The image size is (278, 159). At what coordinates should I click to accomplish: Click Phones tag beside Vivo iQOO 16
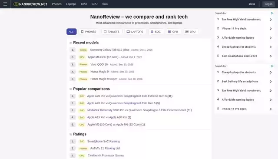(x=83, y=65)
